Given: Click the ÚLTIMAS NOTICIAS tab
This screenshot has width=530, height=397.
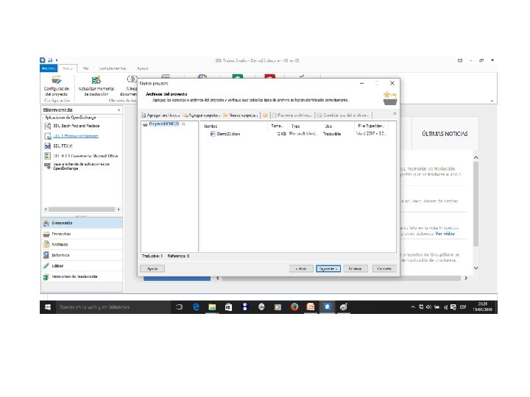Looking at the screenshot, I should click(x=445, y=134).
